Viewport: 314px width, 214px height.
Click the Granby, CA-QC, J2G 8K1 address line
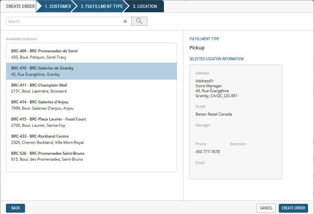pyautogui.click(x=217, y=96)
